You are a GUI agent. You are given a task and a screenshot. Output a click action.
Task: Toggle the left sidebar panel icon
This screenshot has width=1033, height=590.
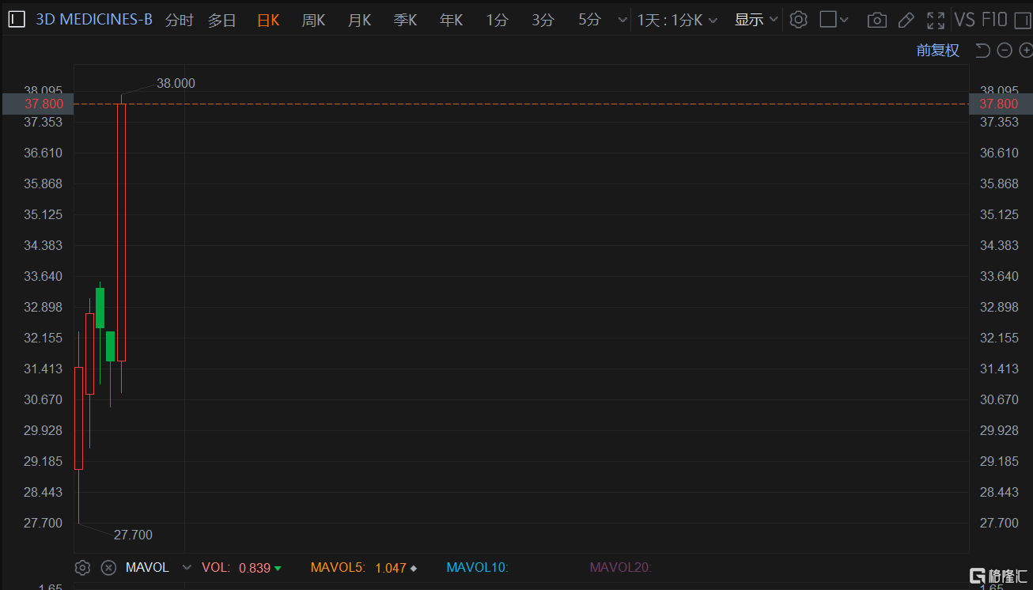17,20
